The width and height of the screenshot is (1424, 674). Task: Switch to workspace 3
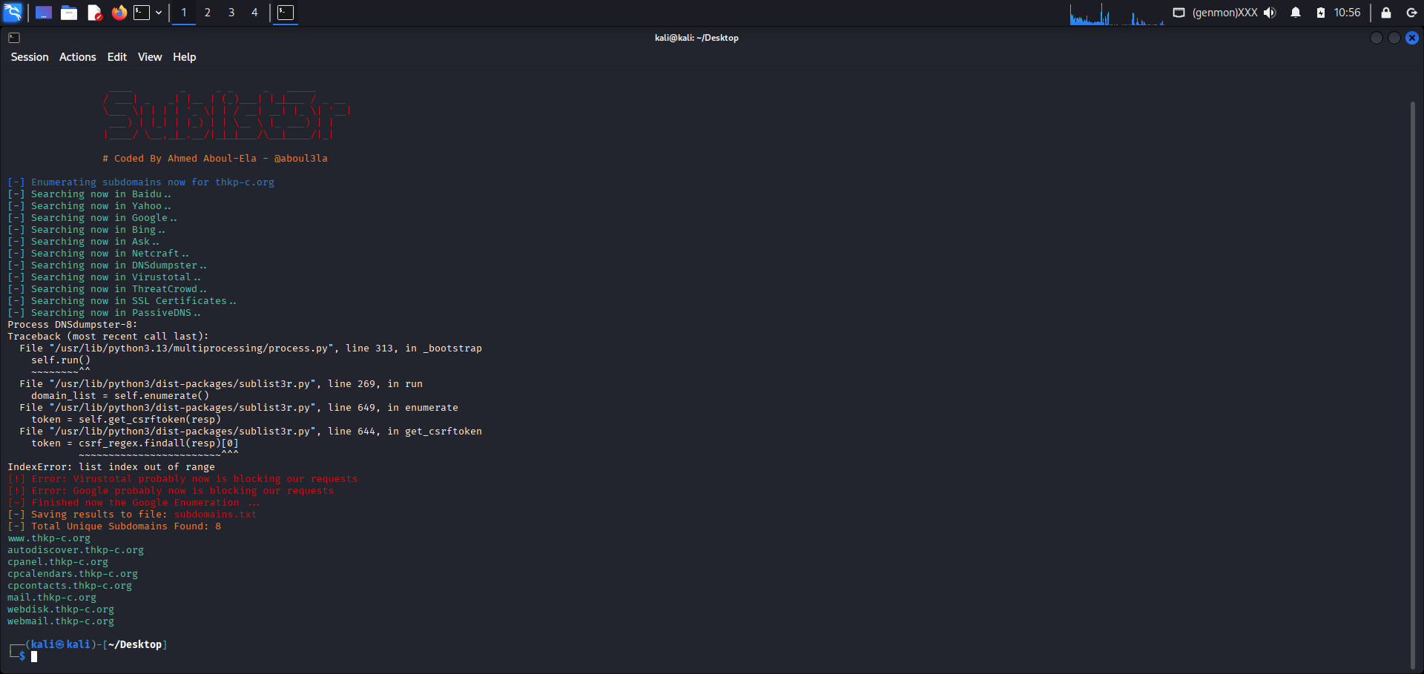pyautogui.click(x=231, y=13)
